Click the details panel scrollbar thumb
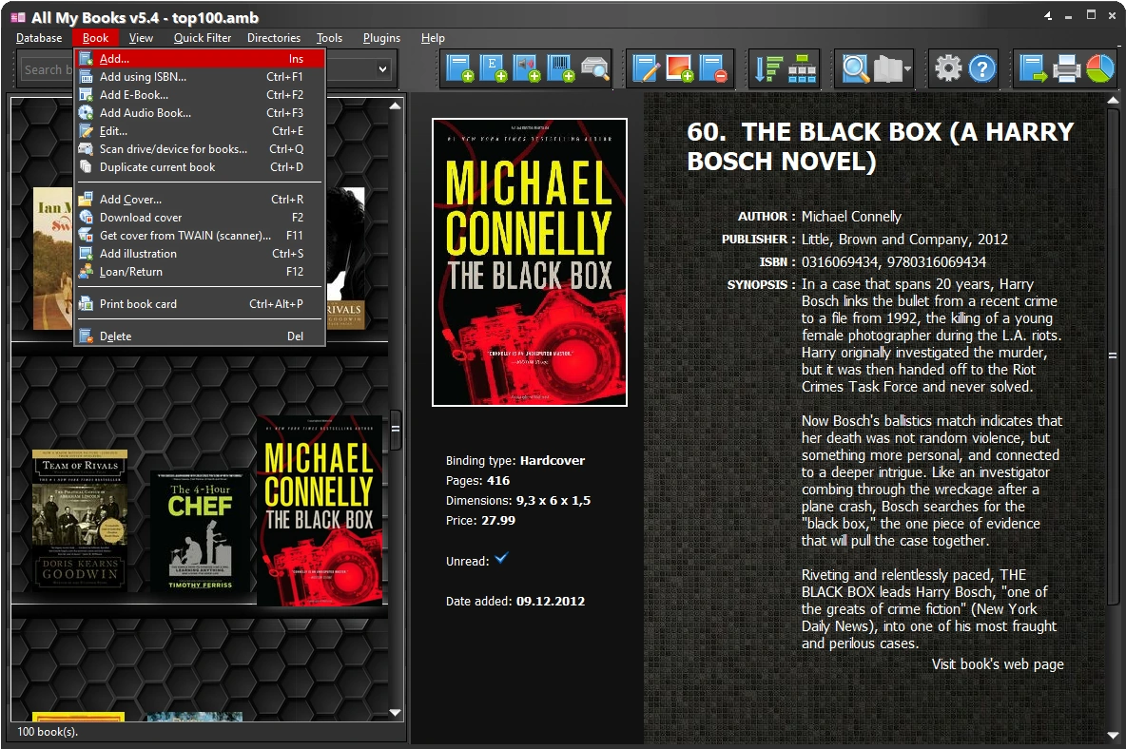1126x749 pixels. pyautogui.click(x=1113, y=355)
